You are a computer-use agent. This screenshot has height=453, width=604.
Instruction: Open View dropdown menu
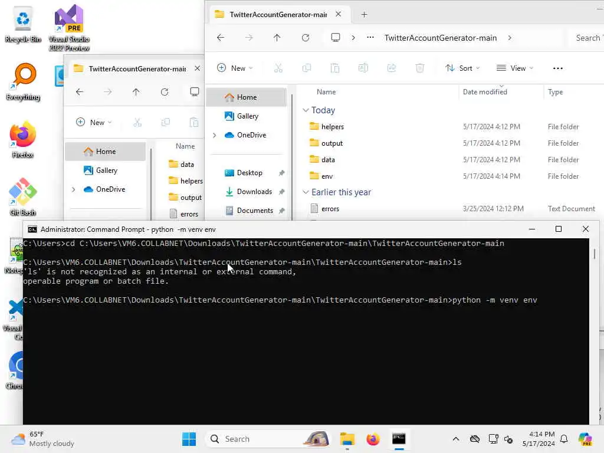click(x=515, y=68)
